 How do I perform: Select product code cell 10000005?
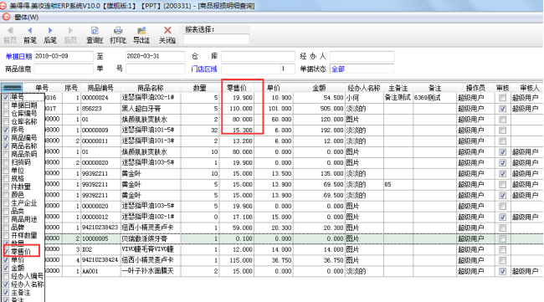pos(100,238)
